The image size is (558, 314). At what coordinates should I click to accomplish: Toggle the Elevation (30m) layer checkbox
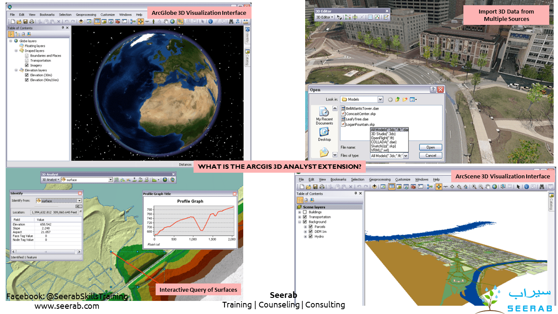coord(27,75)
